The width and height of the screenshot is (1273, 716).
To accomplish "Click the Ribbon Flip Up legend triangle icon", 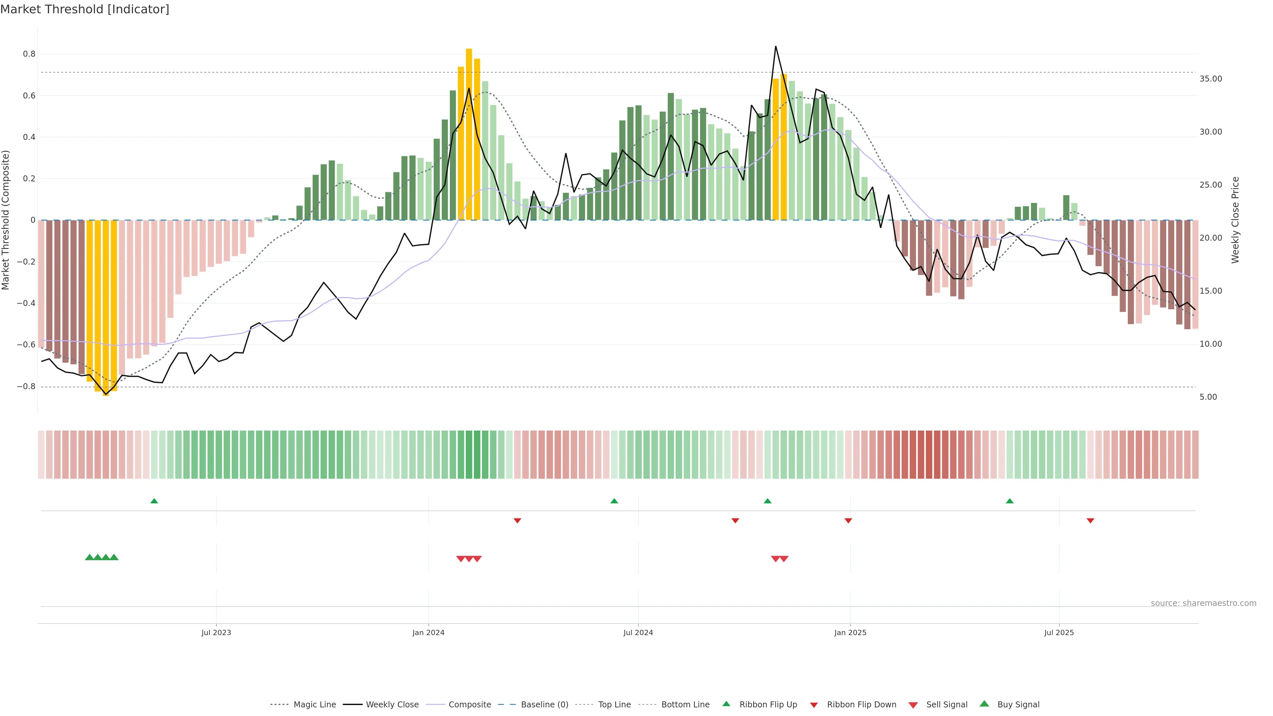I will [x=726, y=704].
